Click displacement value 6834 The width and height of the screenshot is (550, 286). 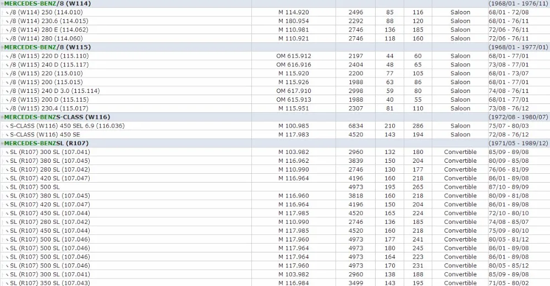pos(356,125)
